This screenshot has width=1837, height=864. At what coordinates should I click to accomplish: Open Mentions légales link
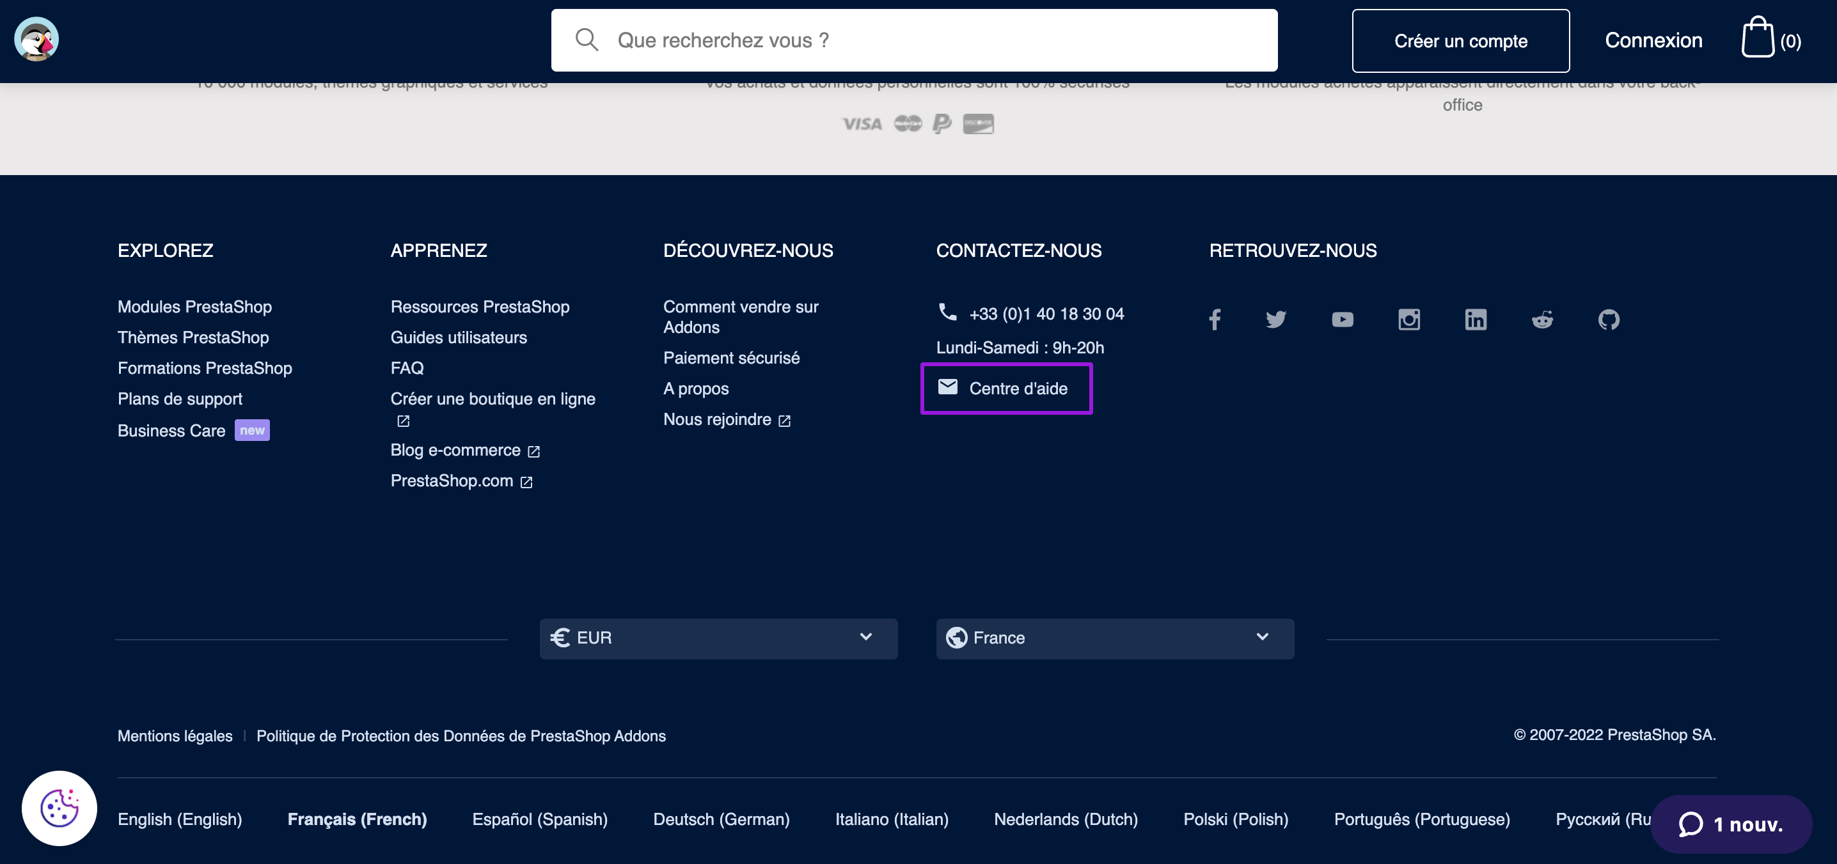click(x=175, y=736)
